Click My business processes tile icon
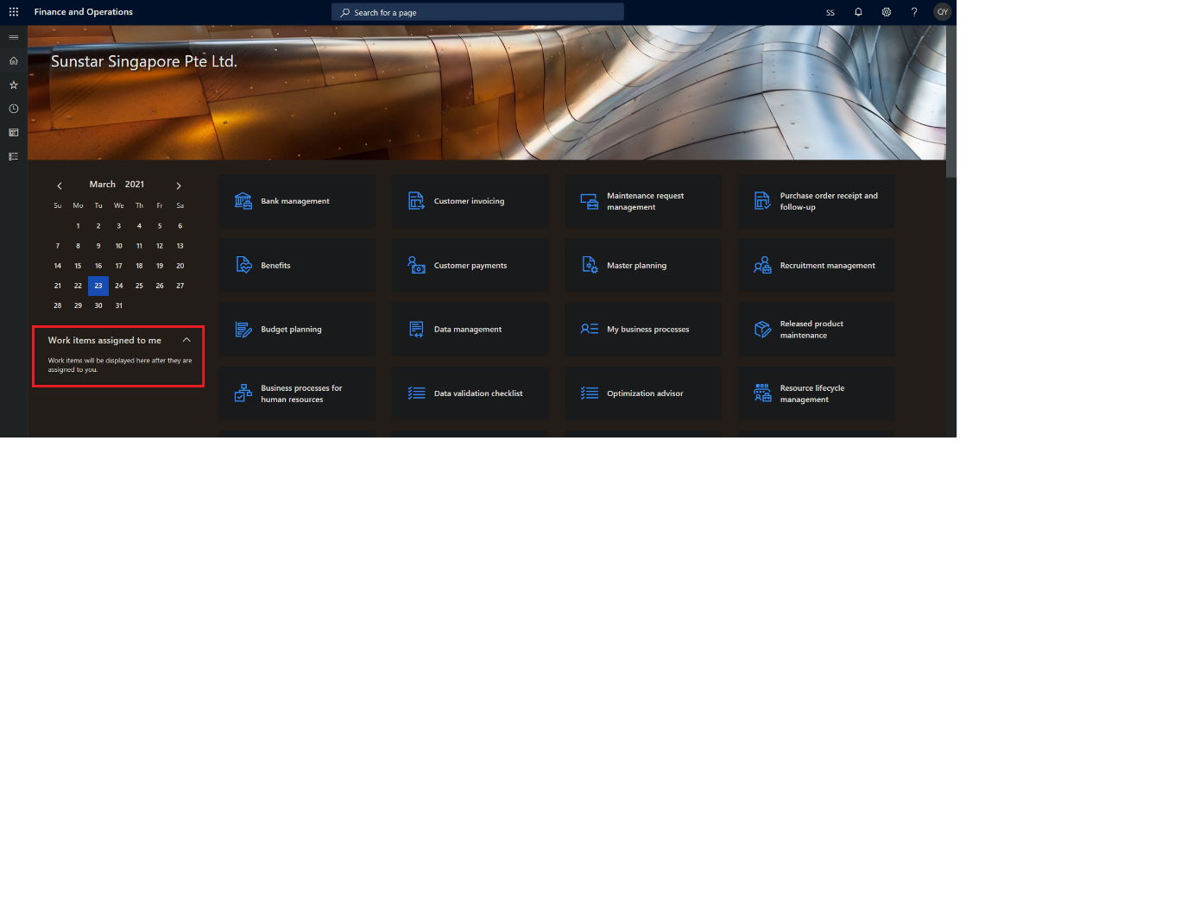Viewport: 1187px width, 900px height. point(590,330)
